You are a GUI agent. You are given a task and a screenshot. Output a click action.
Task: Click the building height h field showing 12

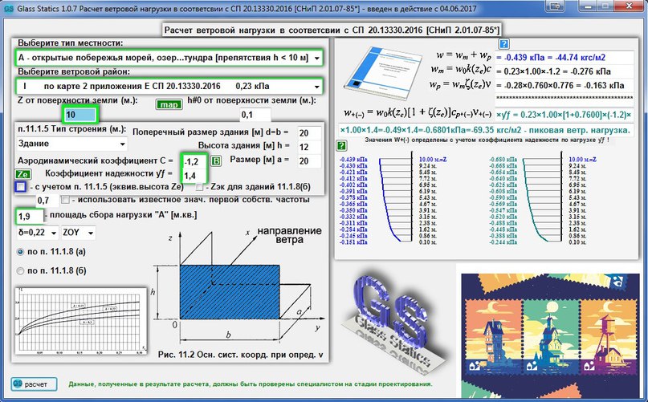[308, 147]
